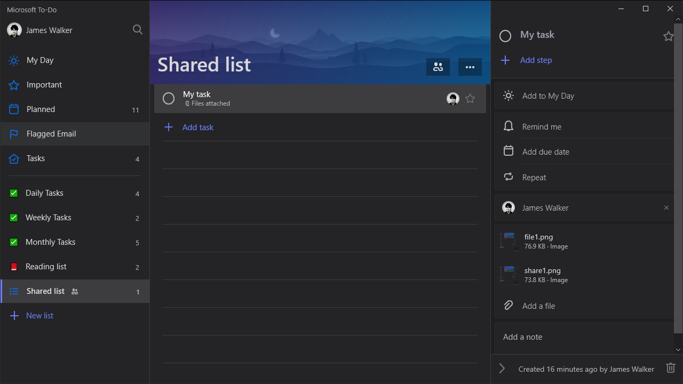Mark task important in details pane
The height and width of the screenshot is (384, 683).
click(668, 36)
